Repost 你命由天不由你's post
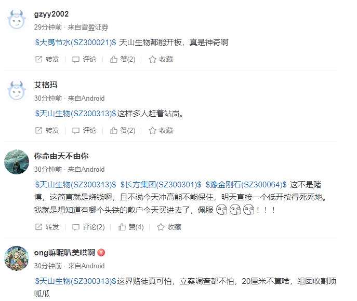 (47, 227)
